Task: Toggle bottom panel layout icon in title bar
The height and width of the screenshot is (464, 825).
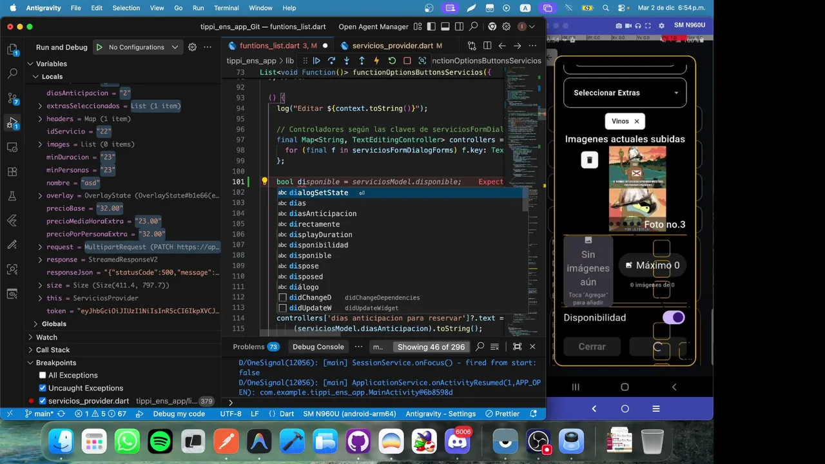Action: tap(445, 26)
